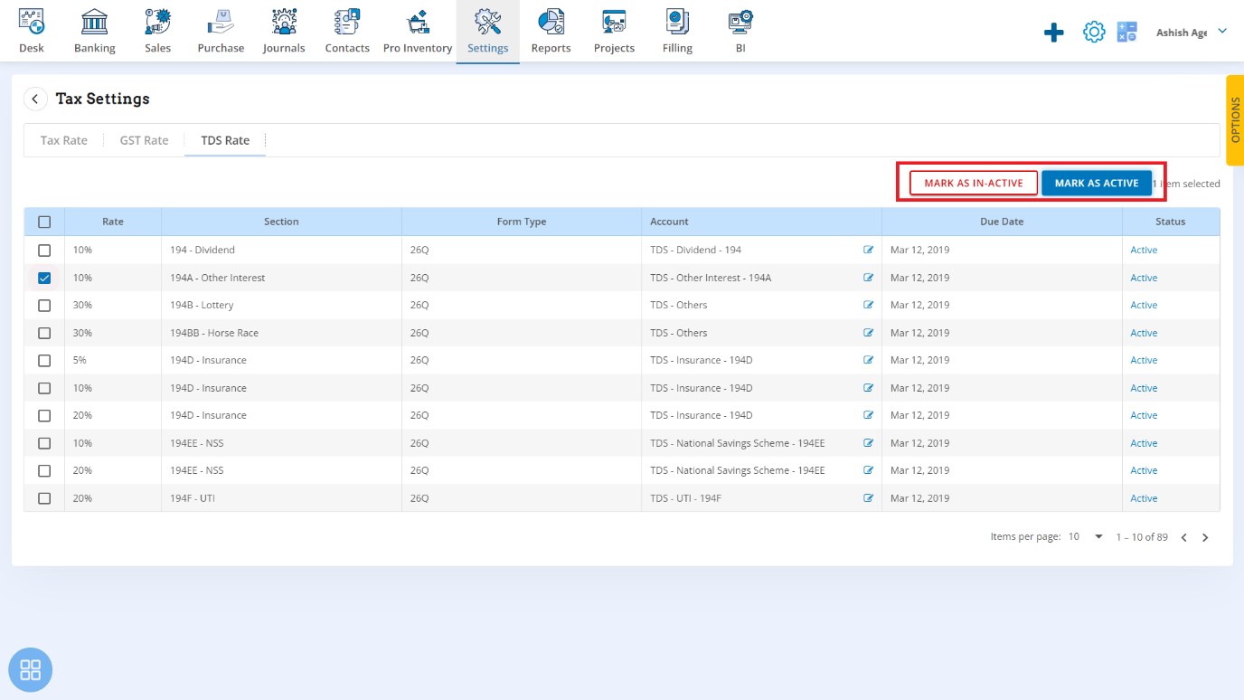Toggle the select-all header checkbox
Screen dimensions: 1244x700
(44, 222)
